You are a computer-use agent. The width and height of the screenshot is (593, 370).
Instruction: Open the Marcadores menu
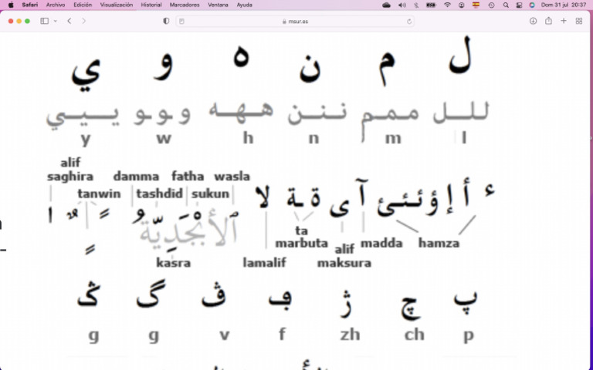coord(185,5)
